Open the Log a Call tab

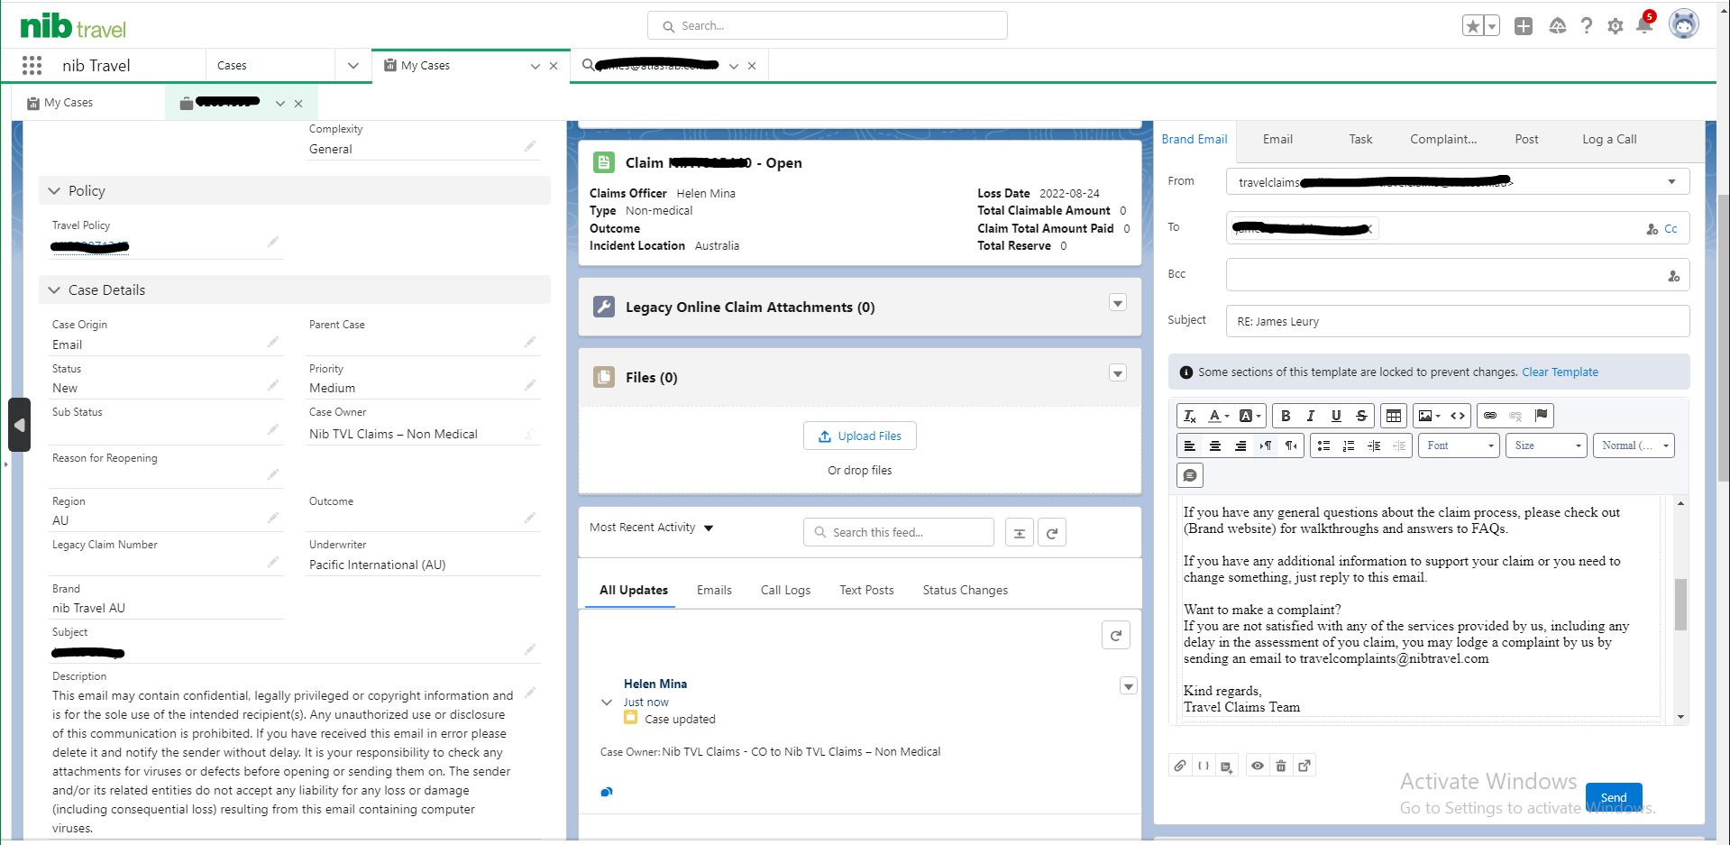click(x=1609, y=139)
